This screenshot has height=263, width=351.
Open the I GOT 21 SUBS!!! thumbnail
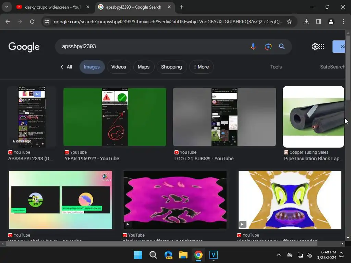(224, 117)
